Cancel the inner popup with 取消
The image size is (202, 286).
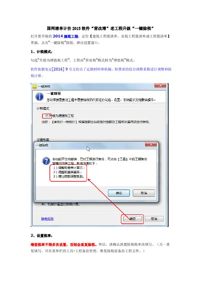pos(144,193)
